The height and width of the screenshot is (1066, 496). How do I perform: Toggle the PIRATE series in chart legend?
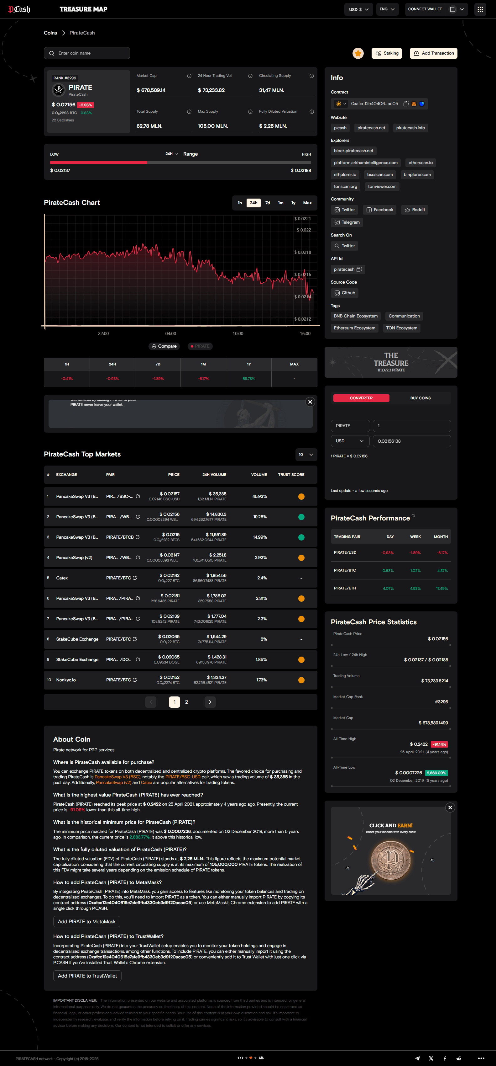pyautogui.click(x=200, y=346)
